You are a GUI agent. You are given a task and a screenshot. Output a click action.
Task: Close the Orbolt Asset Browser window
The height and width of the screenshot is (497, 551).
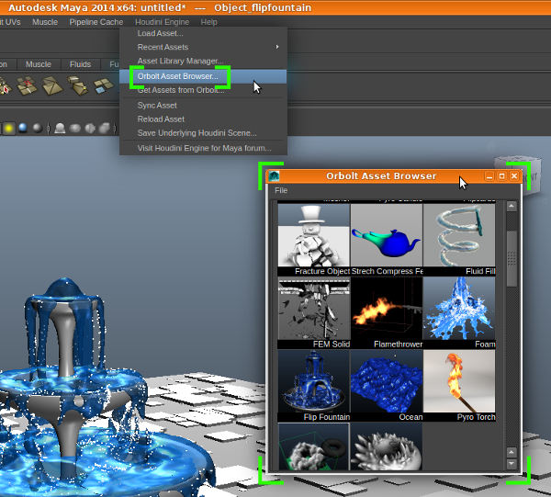click(514, 176)
